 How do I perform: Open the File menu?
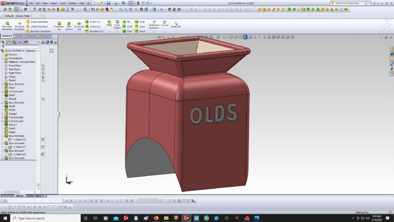point(31,3)
